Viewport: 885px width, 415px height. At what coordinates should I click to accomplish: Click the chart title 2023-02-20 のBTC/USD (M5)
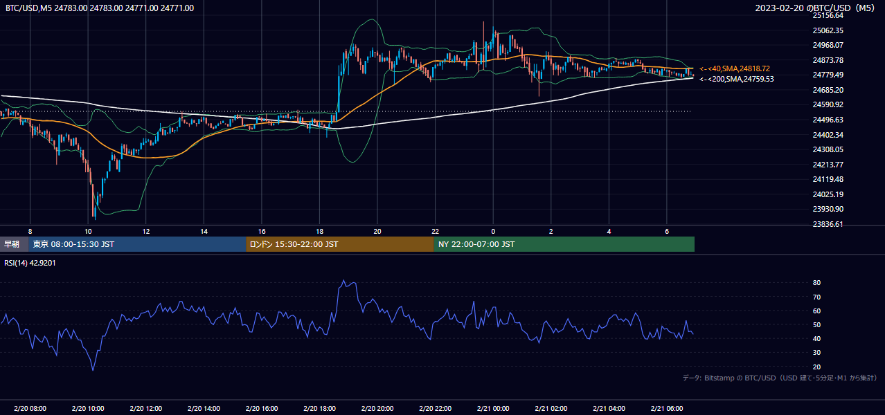(815, 8)
